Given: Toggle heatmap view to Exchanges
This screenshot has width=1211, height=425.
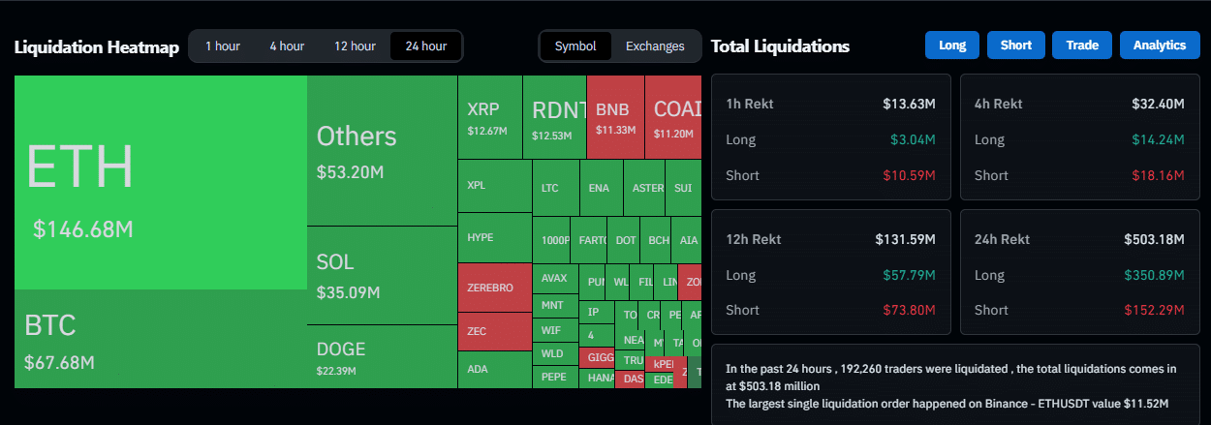Looking at the screenshot, I should pos(655,46).
